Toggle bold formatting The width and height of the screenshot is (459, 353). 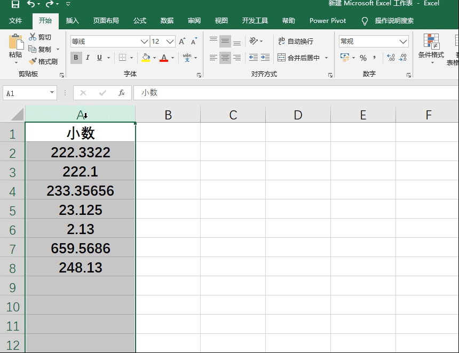76,57
